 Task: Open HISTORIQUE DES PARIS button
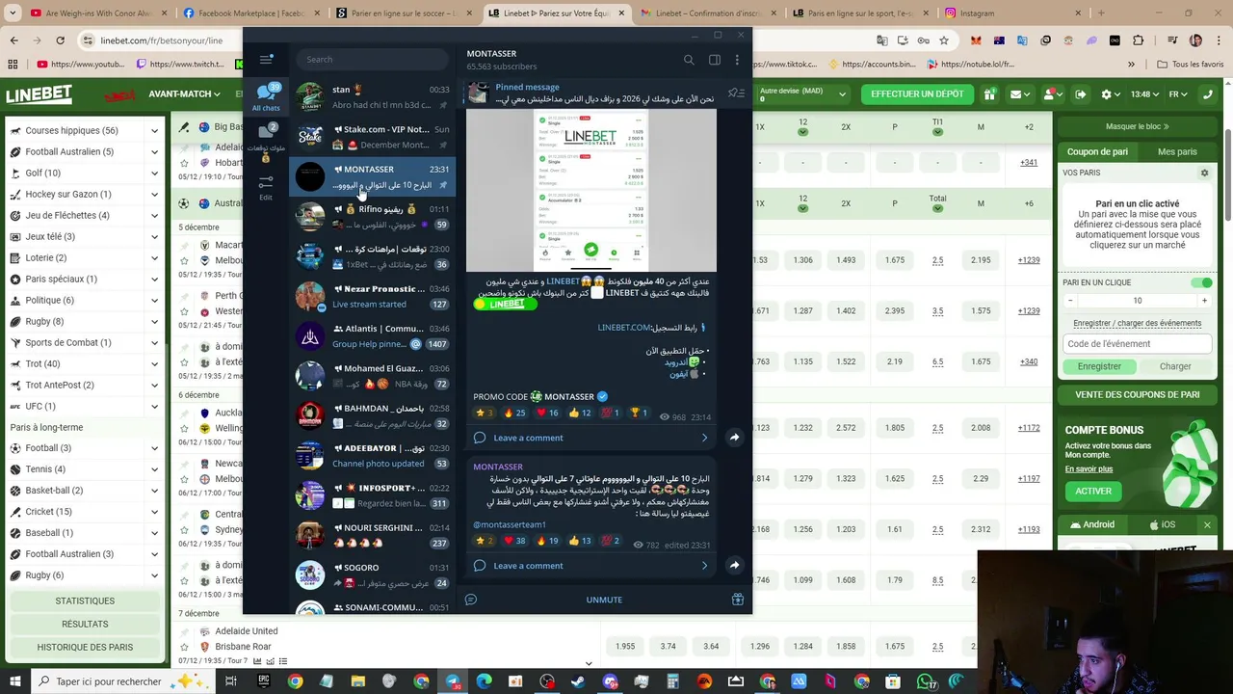(85, 647)
